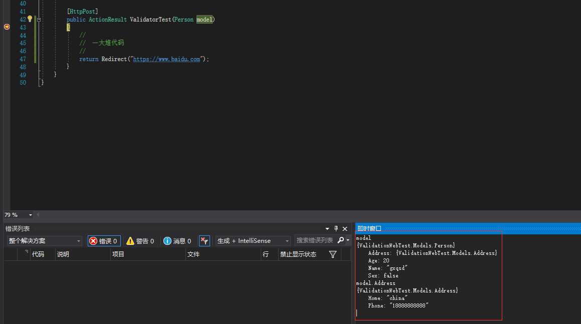Collapse the ValidatorTest method outline
This screenshot has width=581, height=324.
click(x=39, y=20)
